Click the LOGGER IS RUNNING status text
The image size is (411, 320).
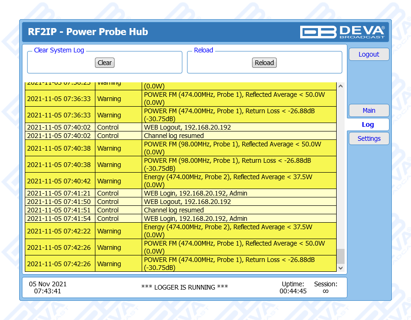tap(184, 287)
